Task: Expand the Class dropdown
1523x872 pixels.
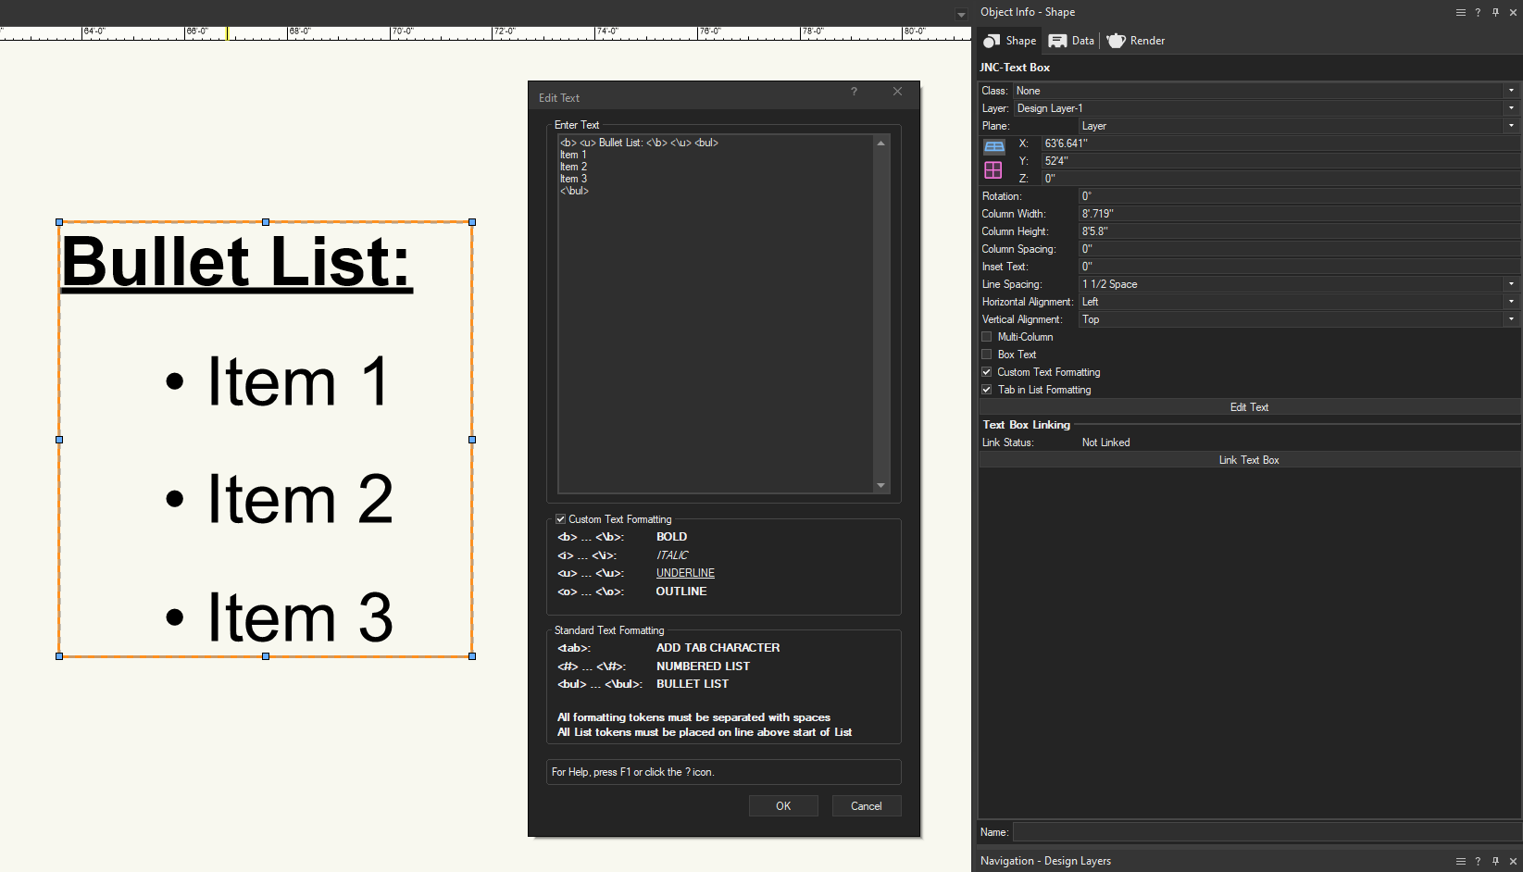Action: [x=1511, y=91]
